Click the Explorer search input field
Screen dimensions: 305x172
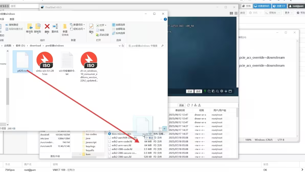144,46
